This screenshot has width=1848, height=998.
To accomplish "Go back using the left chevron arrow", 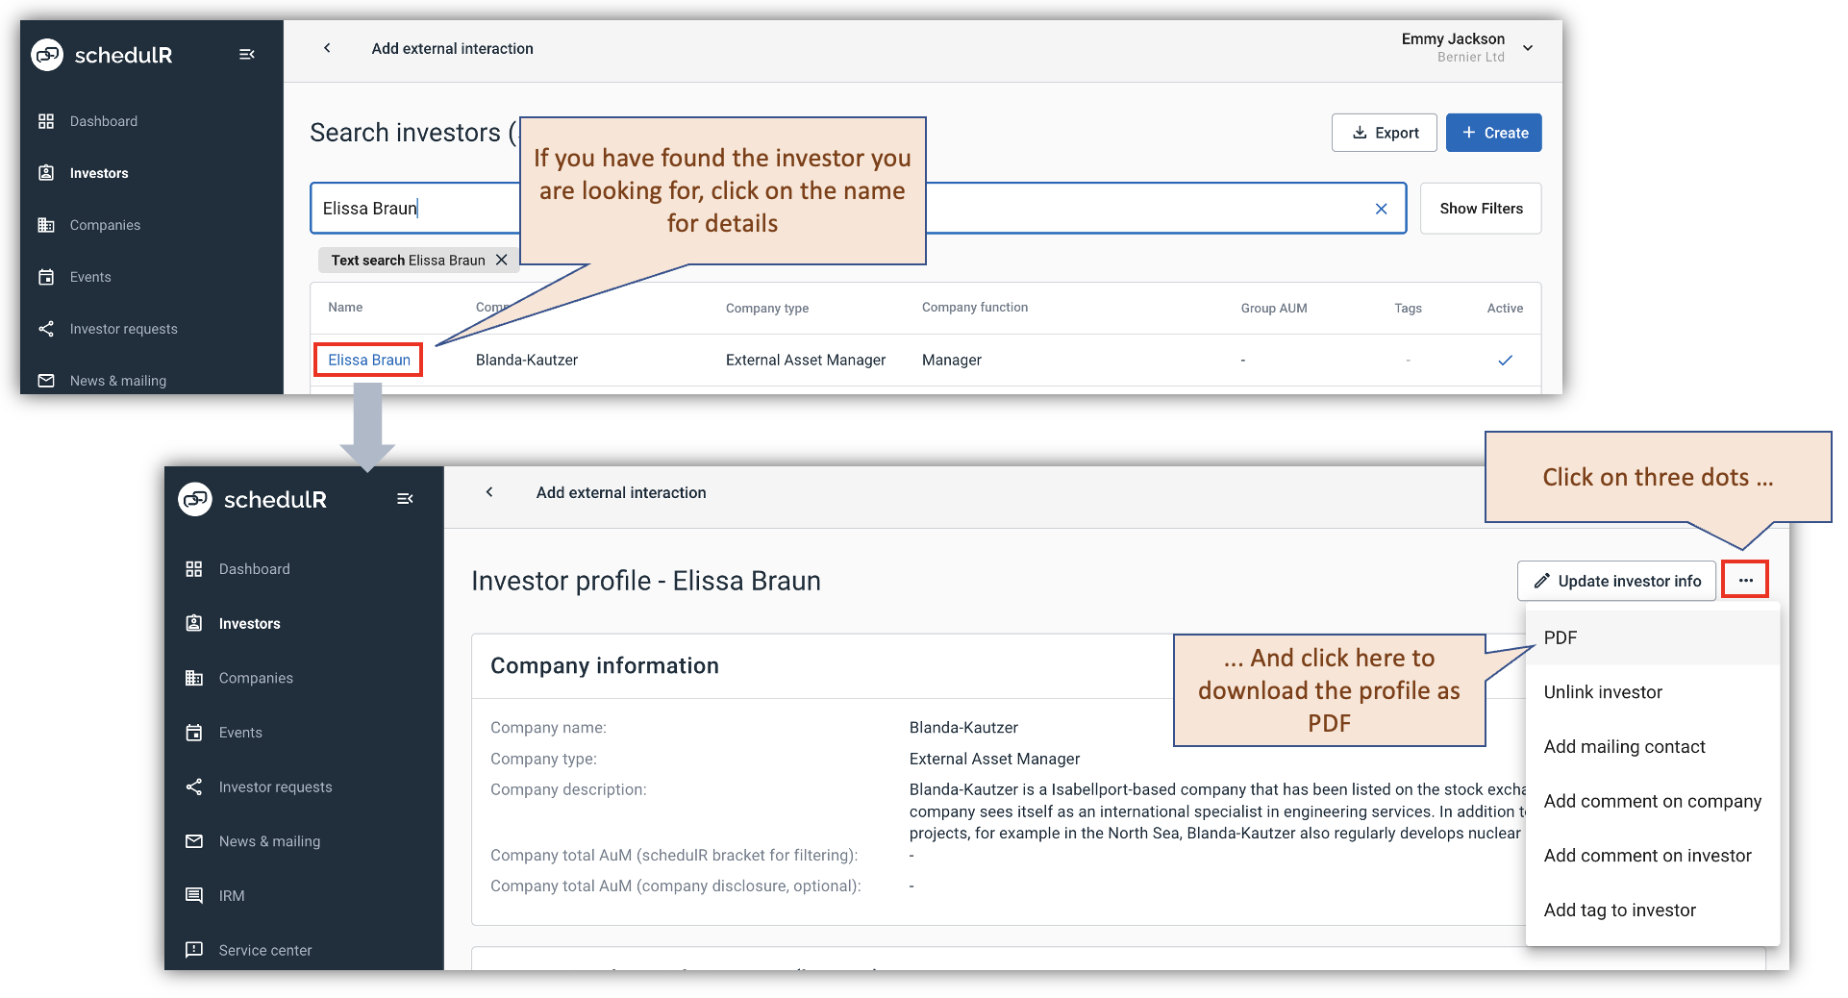I will pos(327,47).
